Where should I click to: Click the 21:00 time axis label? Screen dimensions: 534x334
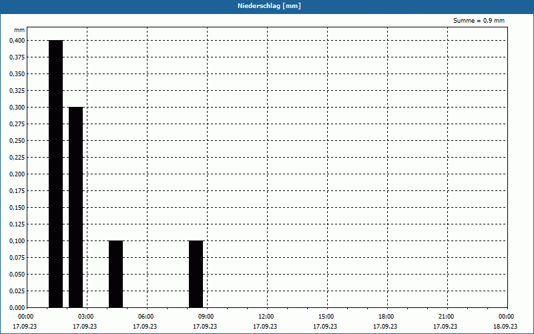[446, 317]
